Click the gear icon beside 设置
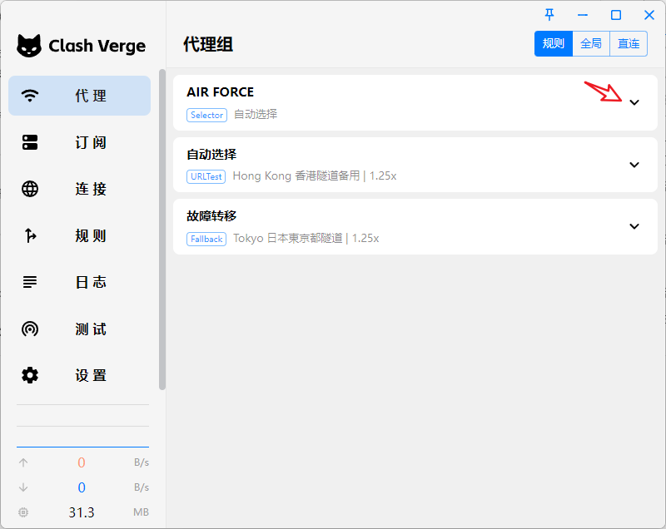The image size is (666, 529). (30, 375)
